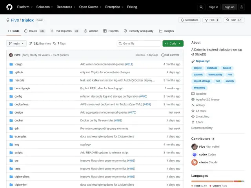Click commit hash 5dce604
Viewport: 251px width, 188px height.
pyautogui.click(x=140, y=55)
